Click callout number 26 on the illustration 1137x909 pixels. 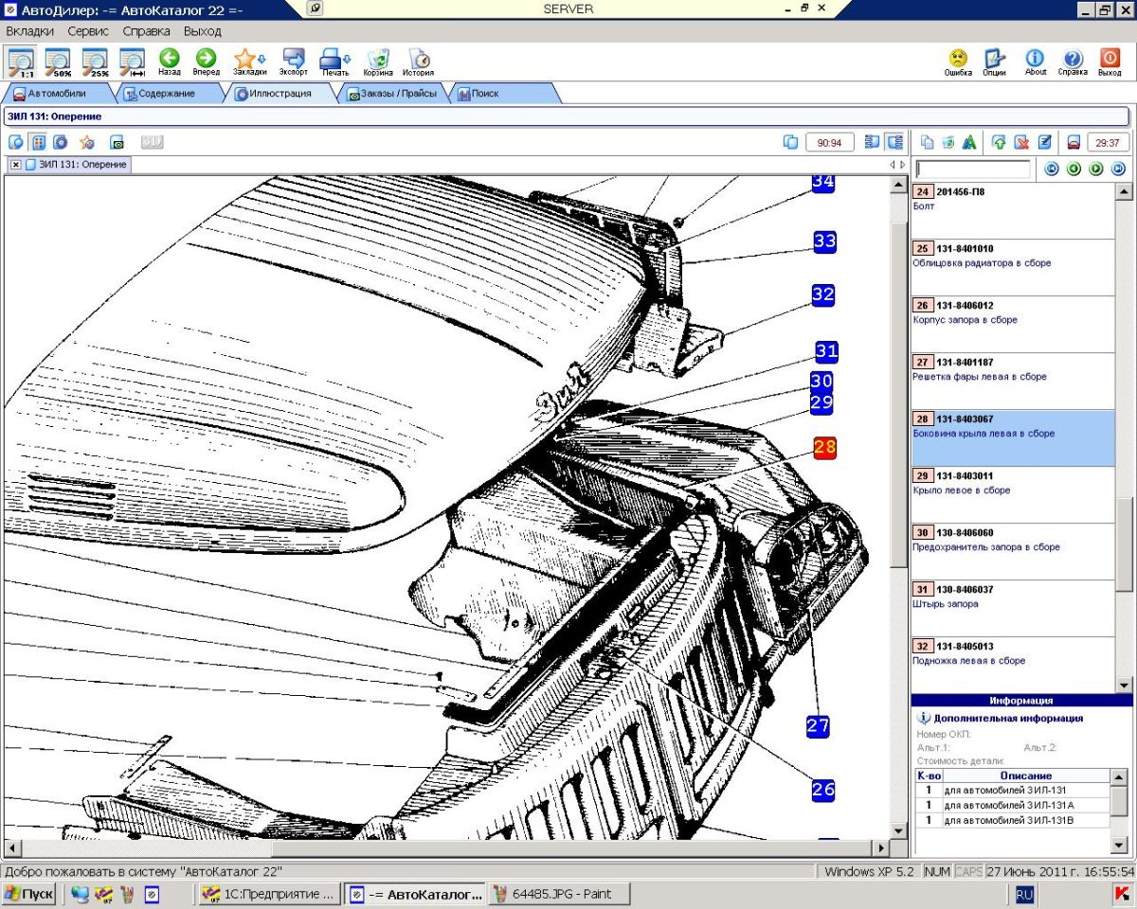(x=822, y=788)
